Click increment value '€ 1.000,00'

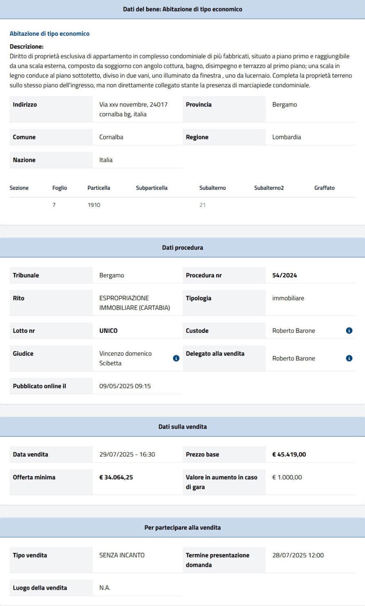tap(287, 478)
